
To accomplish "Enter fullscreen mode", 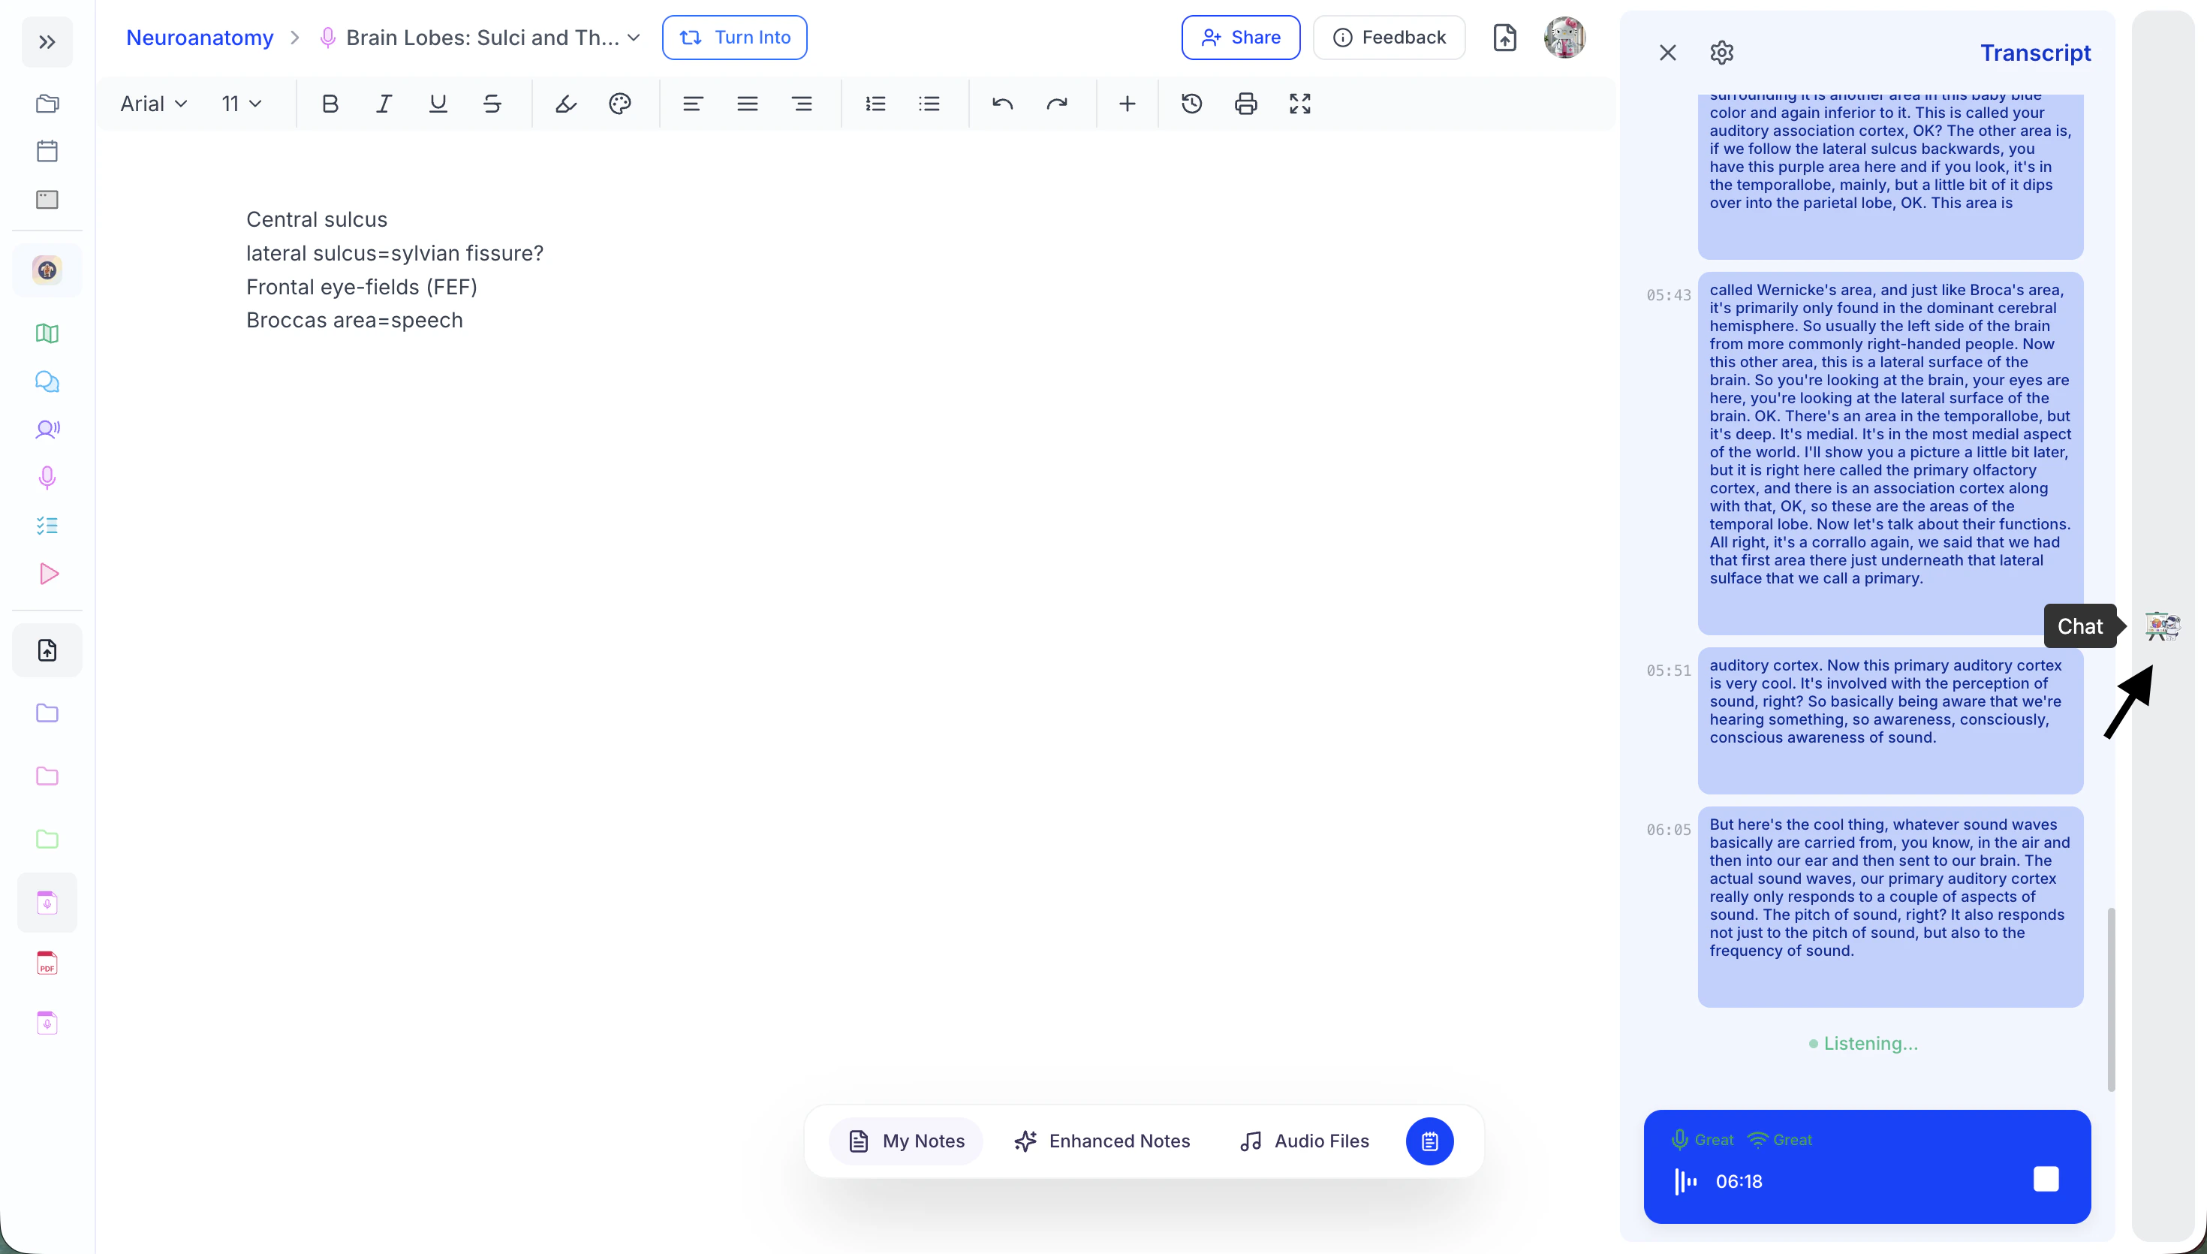I will [x=1299, y=104].
